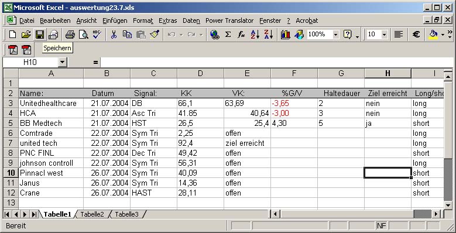
Task: Click the Excel document icon in menu bar
Action: click(11, 20)
